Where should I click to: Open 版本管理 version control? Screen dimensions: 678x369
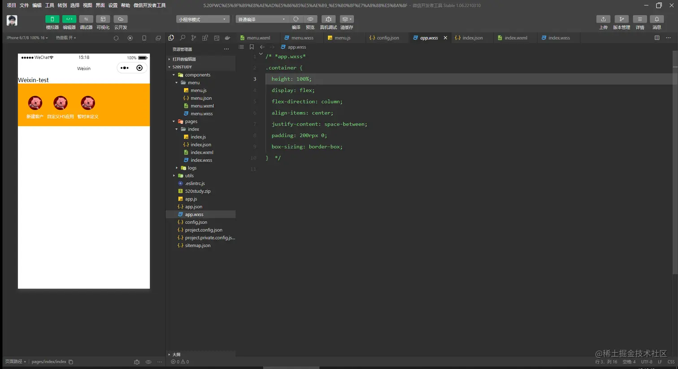click(x=621, y=19)
